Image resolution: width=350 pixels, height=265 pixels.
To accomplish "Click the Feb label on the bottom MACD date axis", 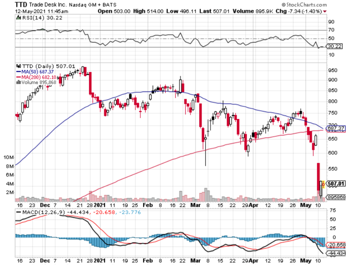I will tap(148, 261).
